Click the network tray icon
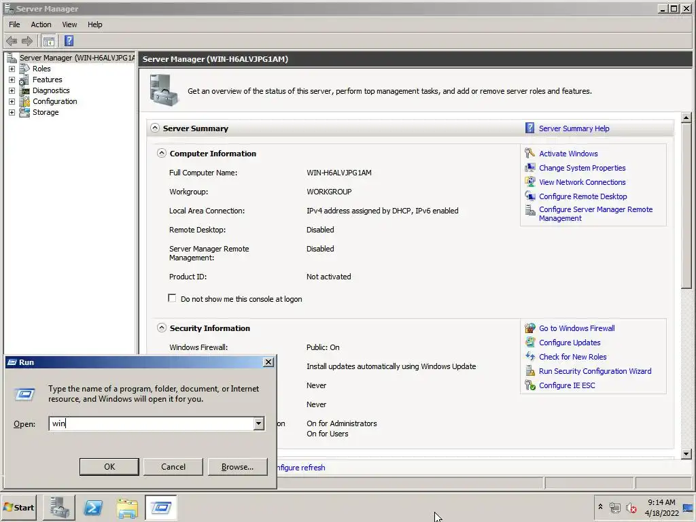This screenshot has height=522, width=696. coord(614,507)
